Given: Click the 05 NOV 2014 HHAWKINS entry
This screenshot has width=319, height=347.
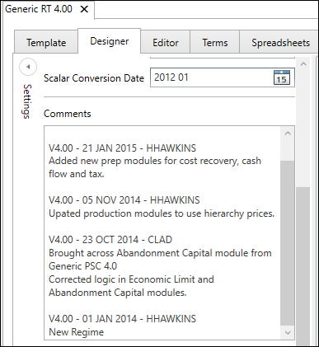Looking at the screenshot, I should point(124,200).
